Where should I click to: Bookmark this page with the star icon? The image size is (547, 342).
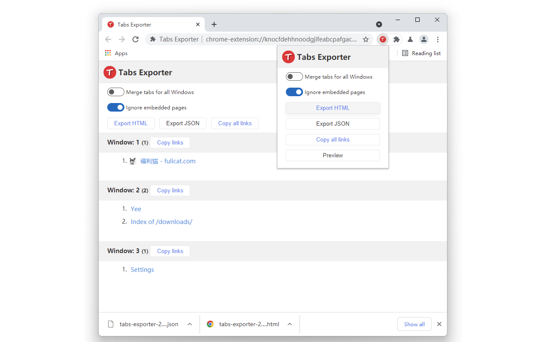tap(366, 39)
